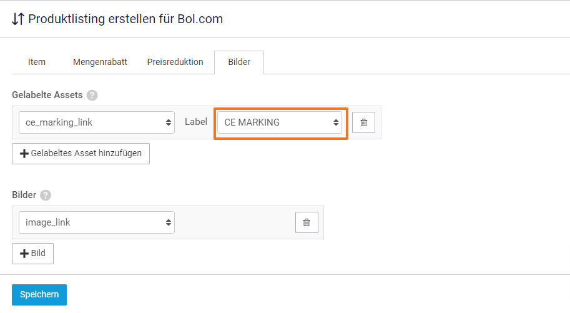The height and width of the screenshot is (313, 570).
Task: Click arrows on the image_link select
Action: tap(169, 222)
